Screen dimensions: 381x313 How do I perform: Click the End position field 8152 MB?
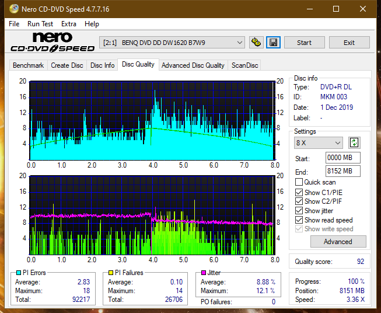pos(343,171)
